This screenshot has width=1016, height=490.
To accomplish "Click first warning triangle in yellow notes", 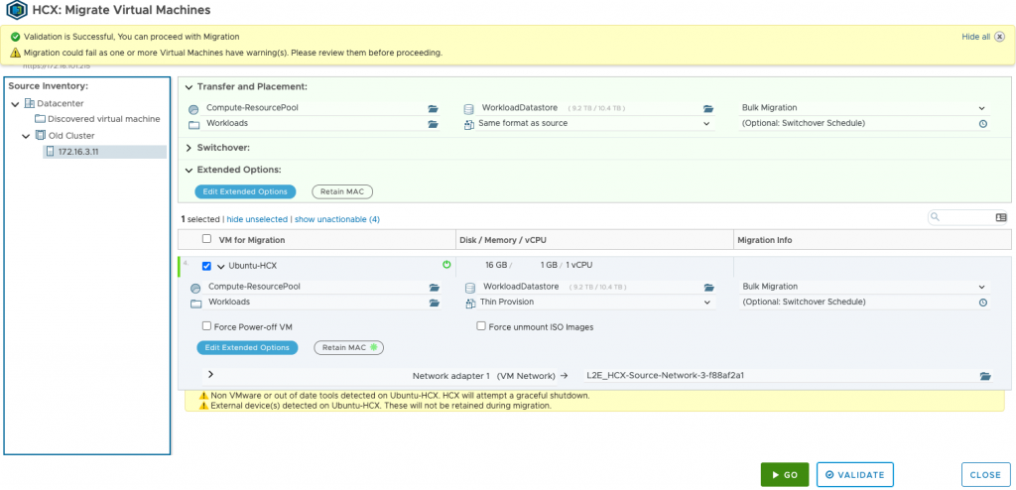I will tap(203, 396).
